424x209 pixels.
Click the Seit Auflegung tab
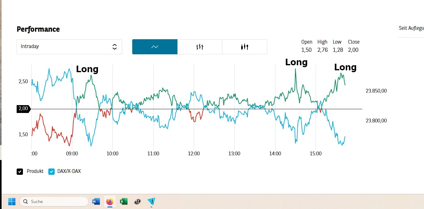pyautogui.click(x=411, y=28)
